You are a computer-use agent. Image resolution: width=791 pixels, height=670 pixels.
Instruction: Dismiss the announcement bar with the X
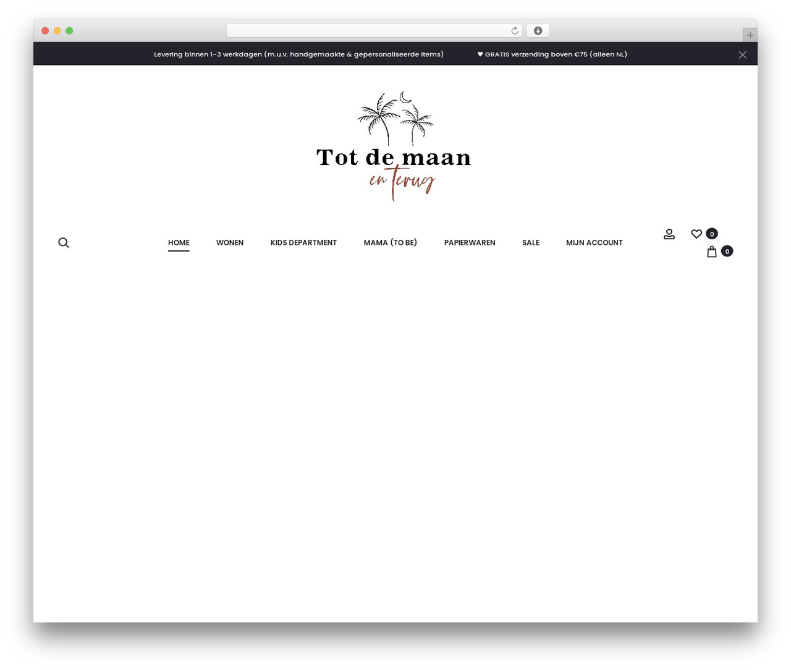pos(743,55)
